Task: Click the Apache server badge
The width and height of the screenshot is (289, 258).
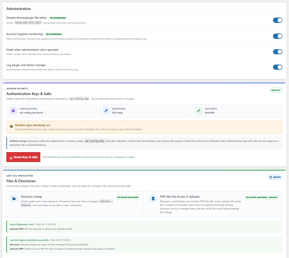Action: pyautogui.click(x=275, y=177)
